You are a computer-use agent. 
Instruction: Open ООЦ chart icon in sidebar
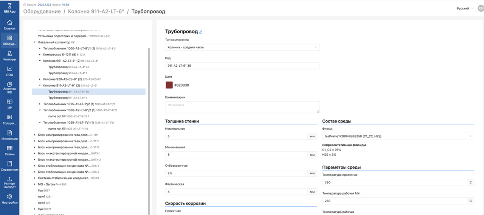(9, 69)
